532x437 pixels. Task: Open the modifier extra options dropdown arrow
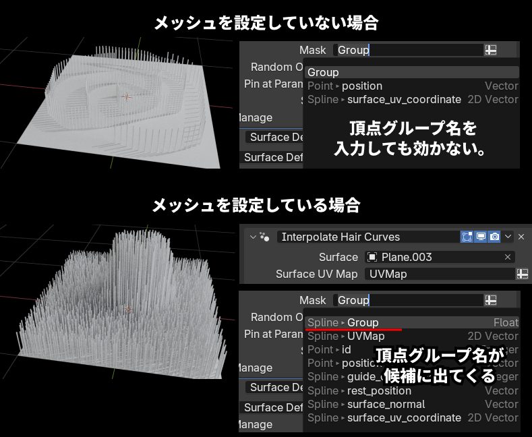click(508, 237)
